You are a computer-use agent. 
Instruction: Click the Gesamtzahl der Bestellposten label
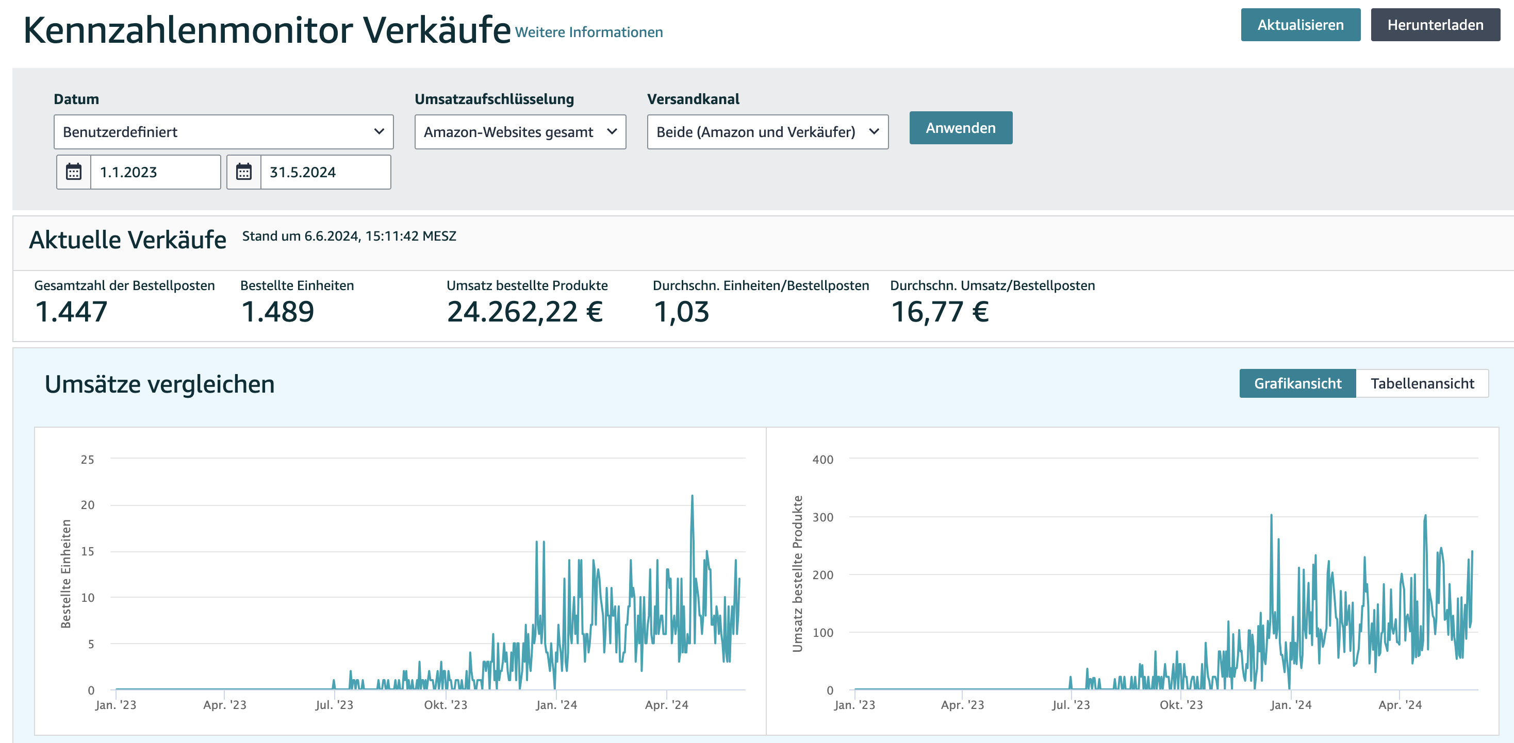coord(125,285)
